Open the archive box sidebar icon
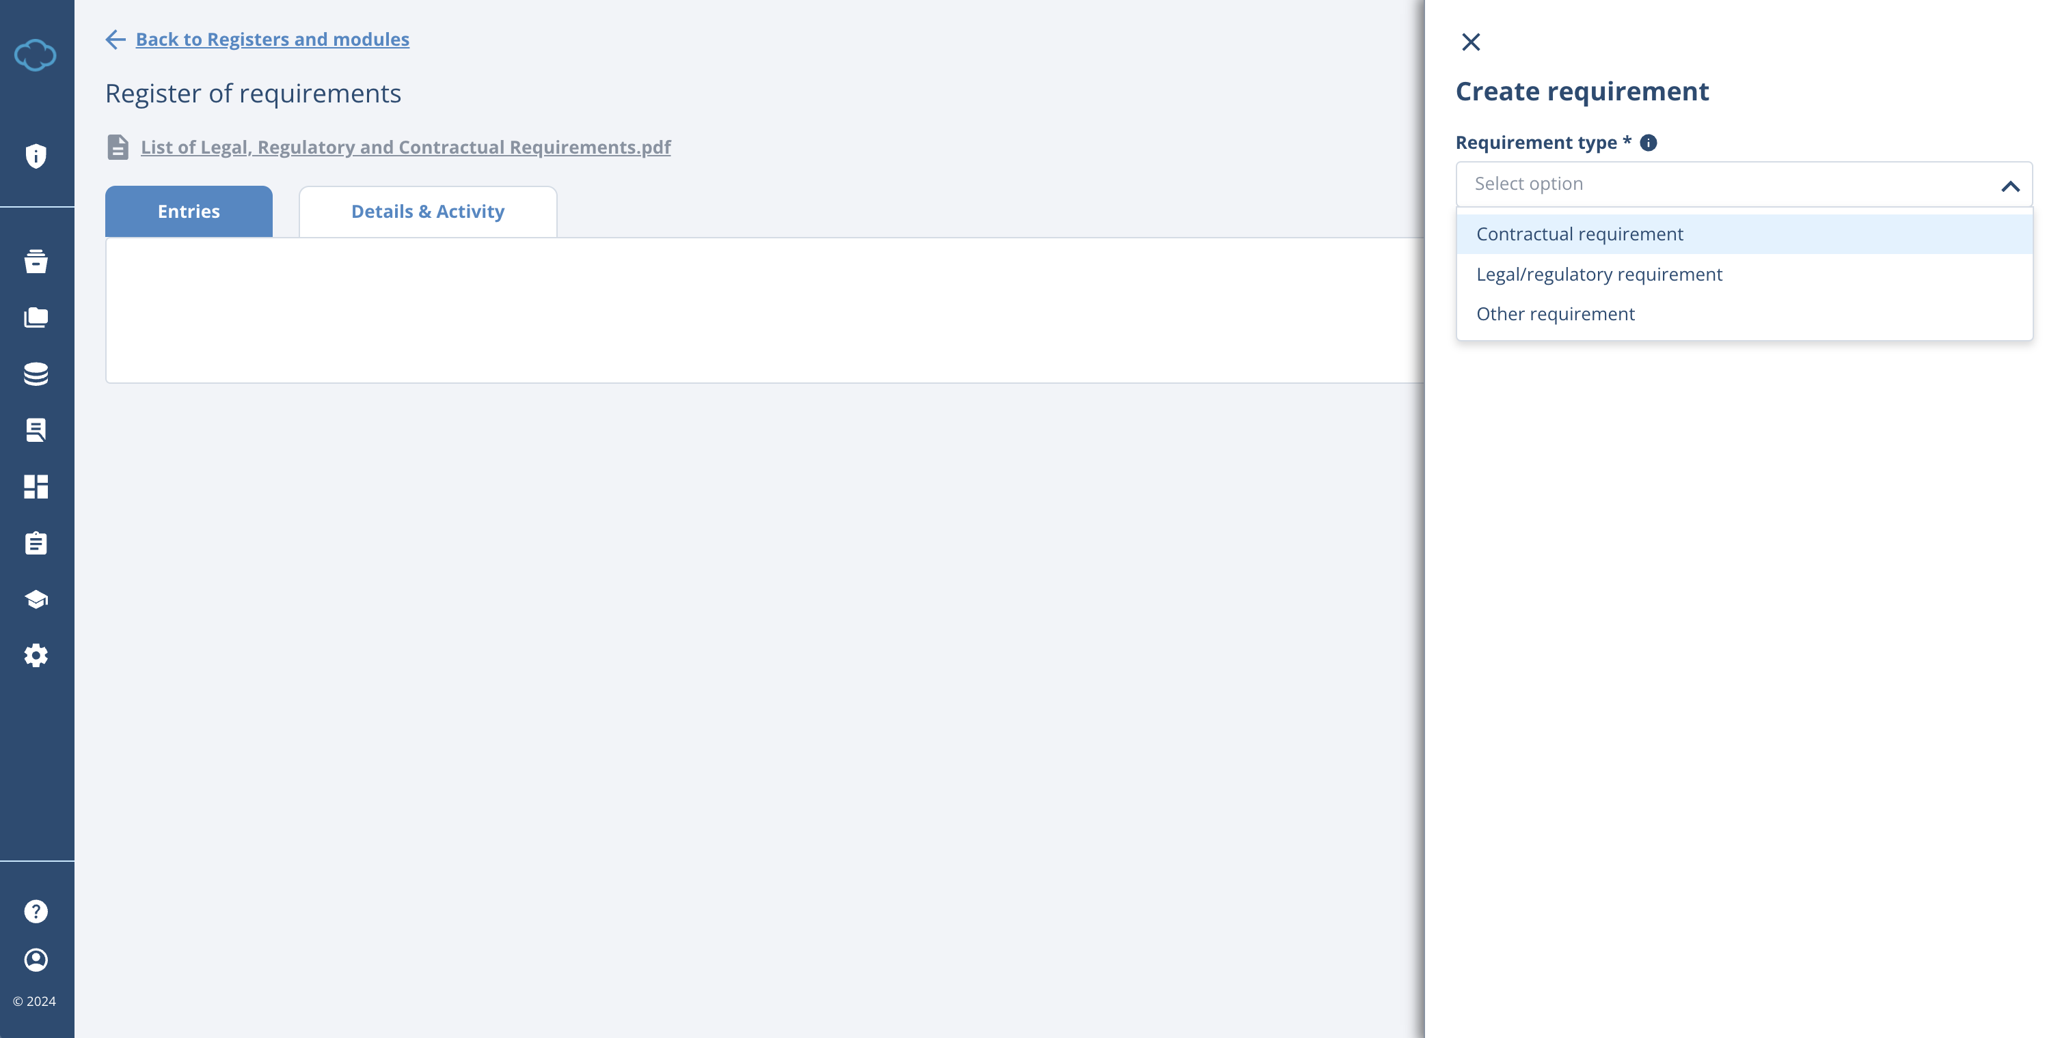 click(35, 262)
